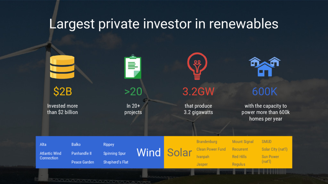Click 'Rippey' in the Wind list
328x184 pixels.
point(109,145)
